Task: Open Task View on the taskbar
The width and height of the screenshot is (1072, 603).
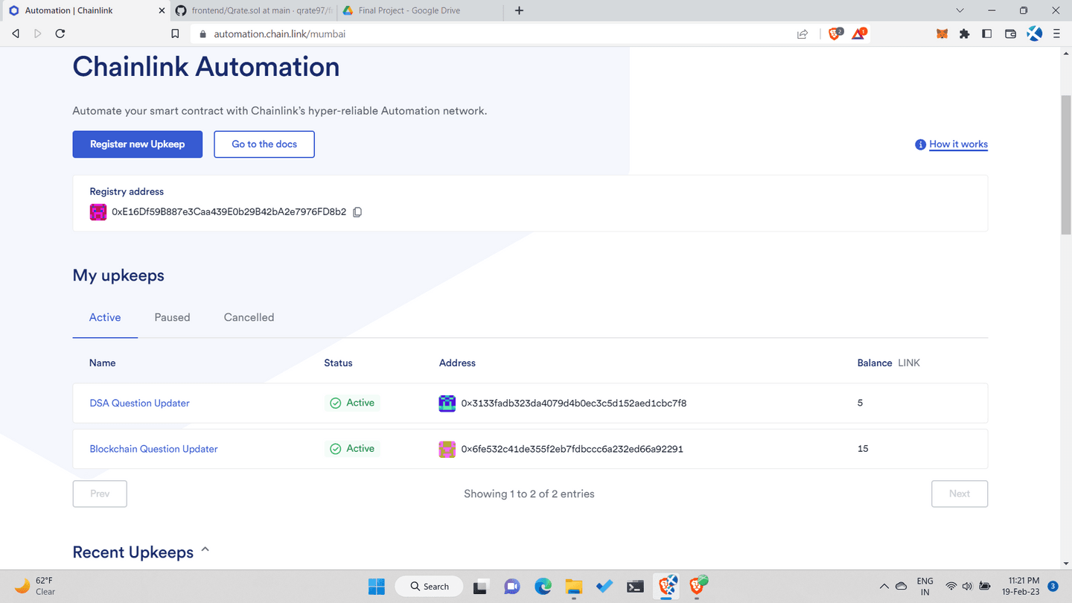Action: pos(480,587)
